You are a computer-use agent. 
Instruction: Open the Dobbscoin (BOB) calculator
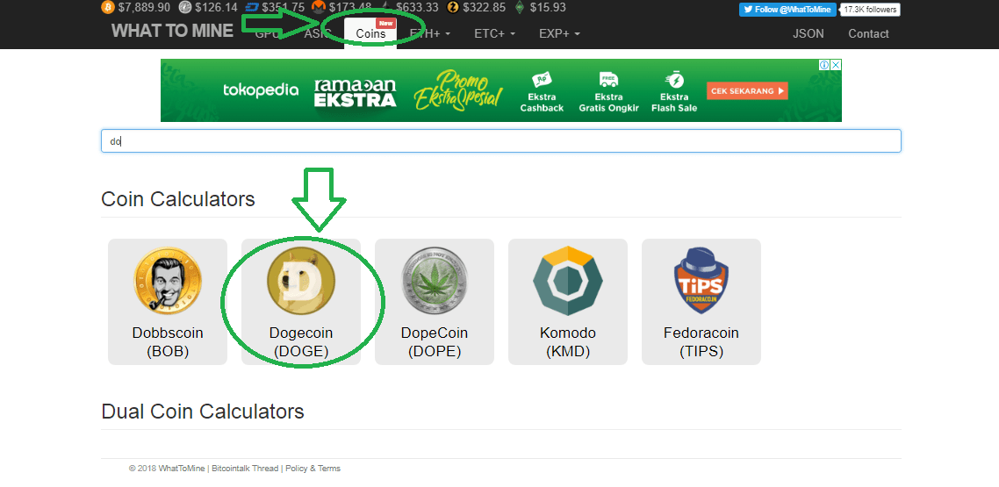coord(168,302)
